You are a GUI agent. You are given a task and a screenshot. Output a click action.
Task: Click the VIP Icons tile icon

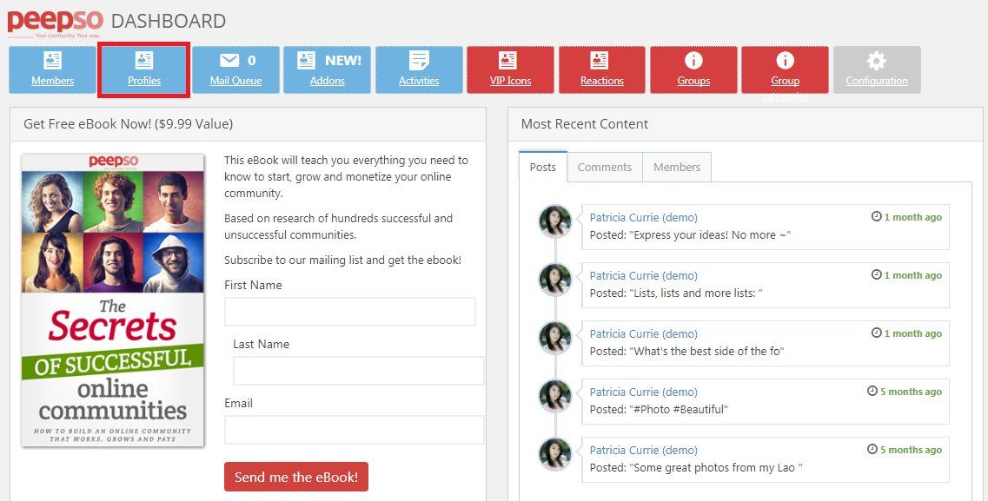click(x=507, y=61)
